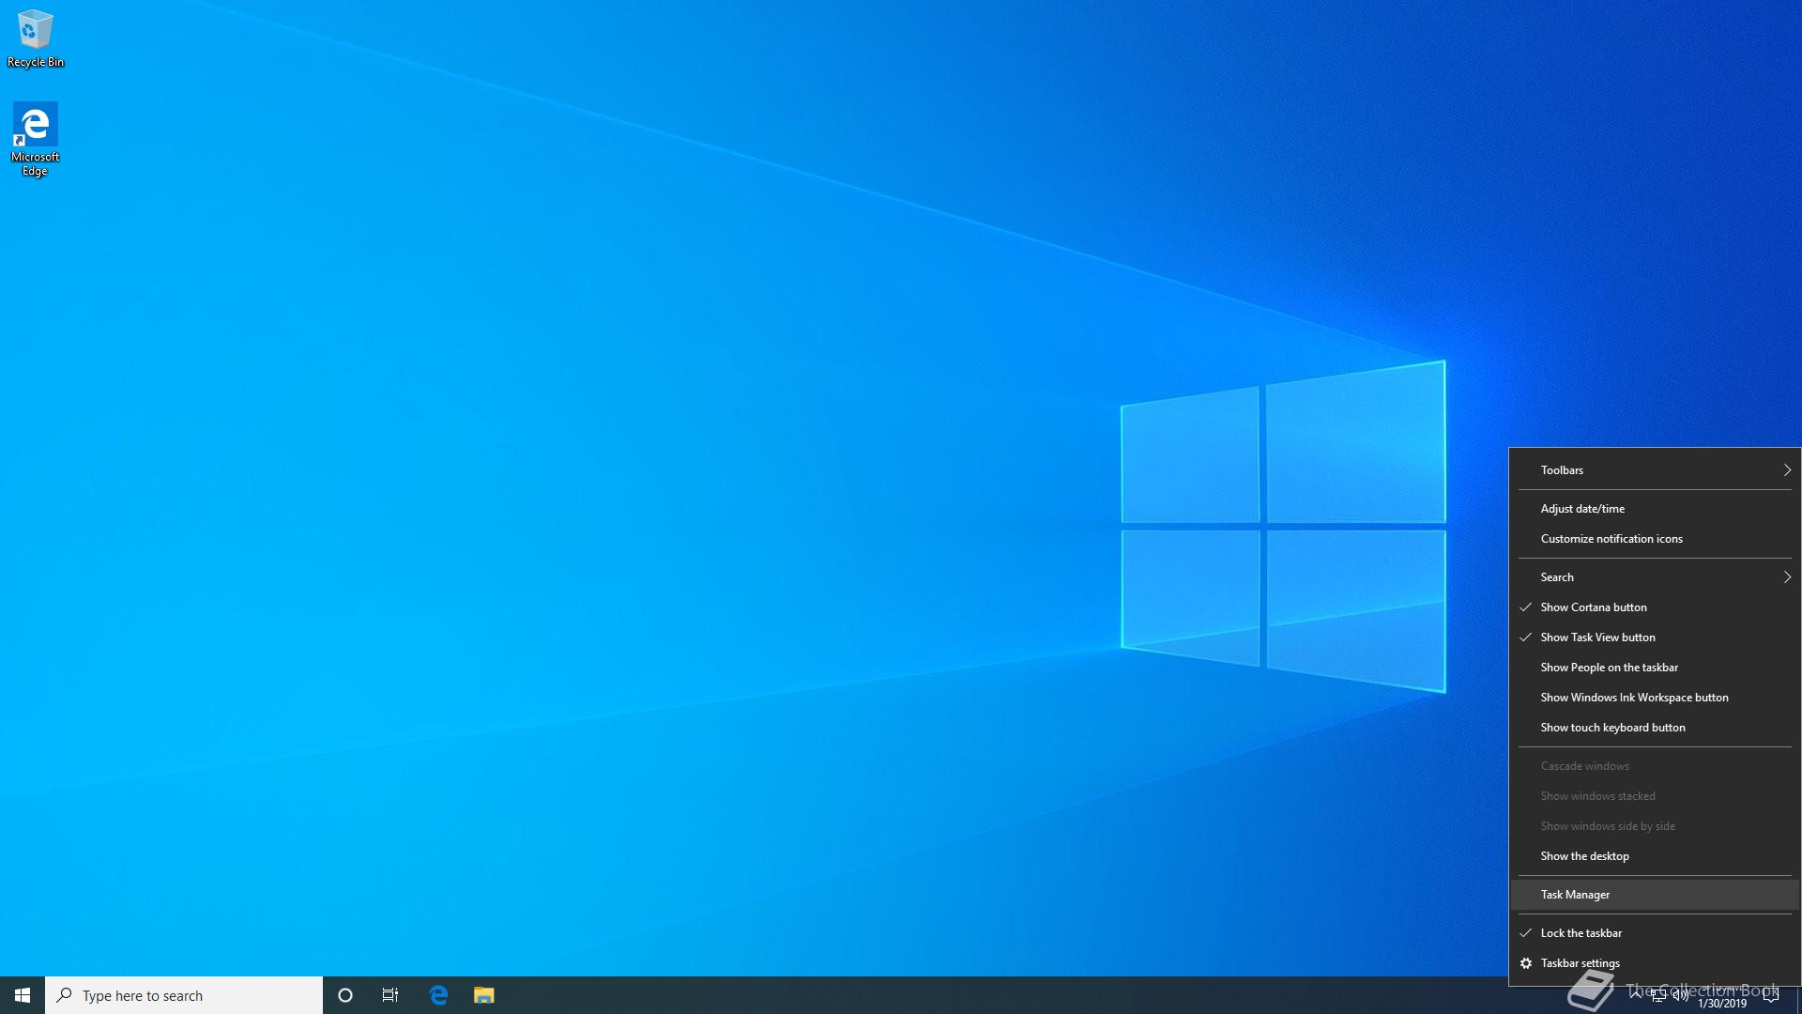Launch Edge from the taskbar

coord(438,995)
